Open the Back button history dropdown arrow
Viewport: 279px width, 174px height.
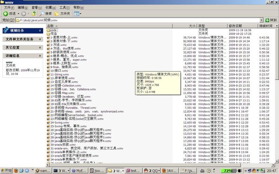pos(18,13)
